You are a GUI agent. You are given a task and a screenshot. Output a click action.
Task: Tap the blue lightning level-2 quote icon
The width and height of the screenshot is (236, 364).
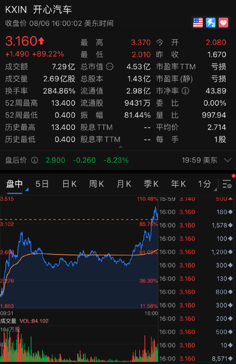coord(211,23)
